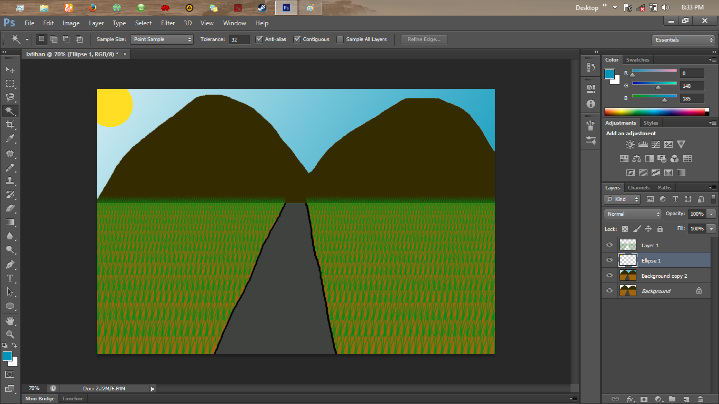Create a new layer from the Layers panel

coord(685,399)
